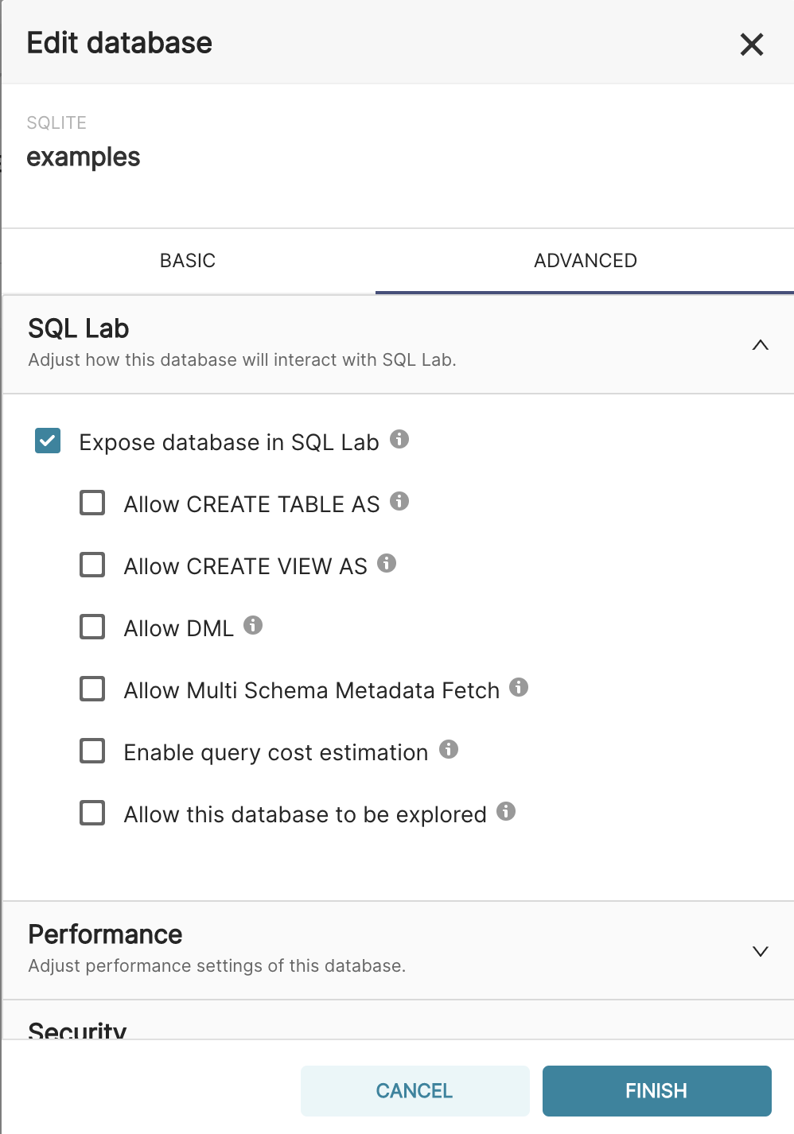
Task: Click info icon next to Allow CREATE VIEW AS
Action: [x=387, y=563]
